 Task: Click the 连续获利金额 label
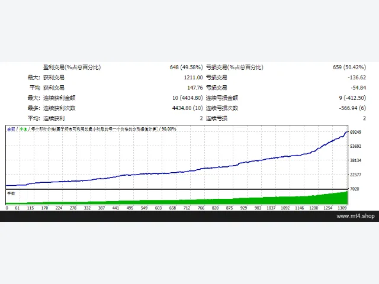tap(59, 98)
